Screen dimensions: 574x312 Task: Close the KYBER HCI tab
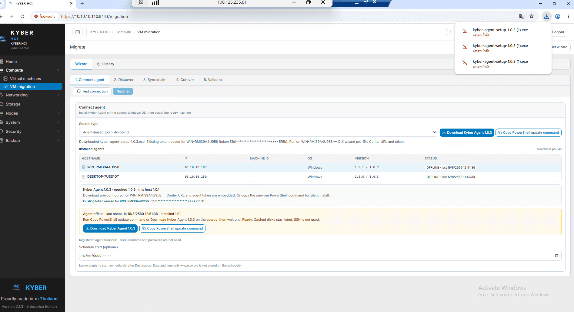tap(71, 3)
